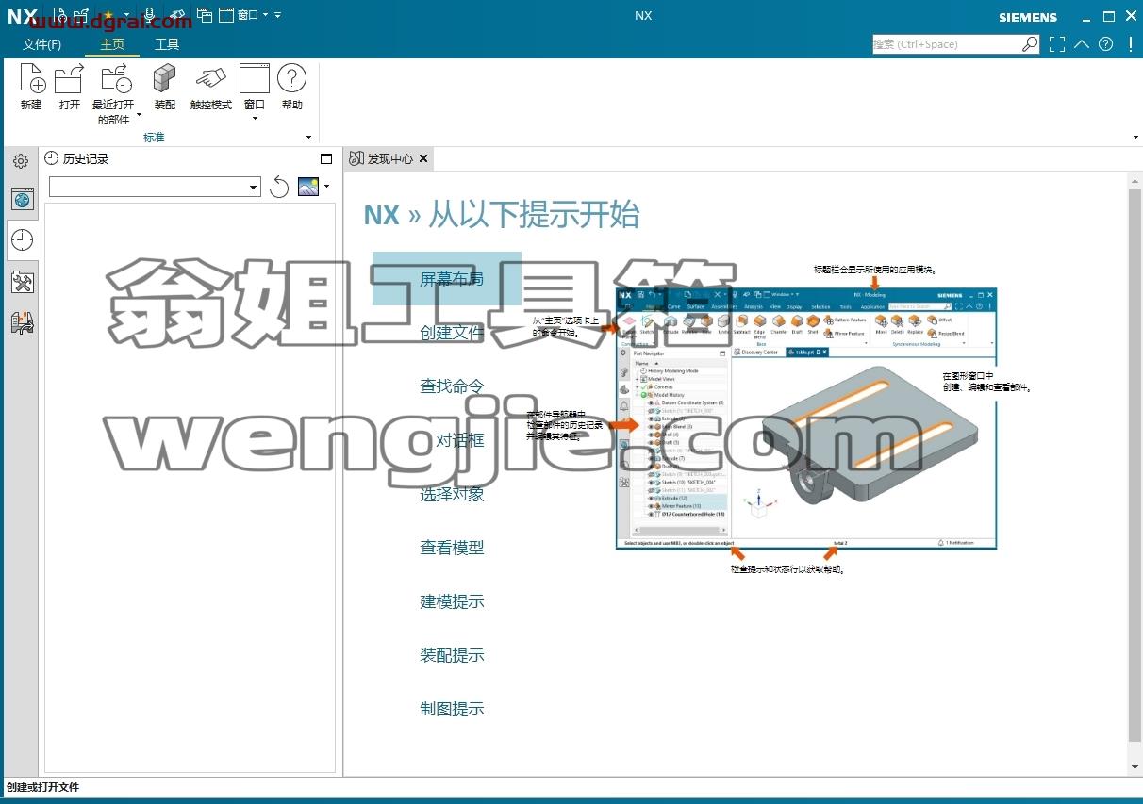Viewport: 1143px width, 804px height.
Task: Click the Open (打开) folder icon
Action: 69,79
